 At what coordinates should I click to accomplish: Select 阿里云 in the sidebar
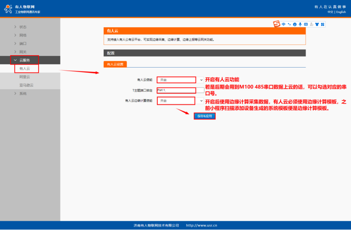click(24, 77)
